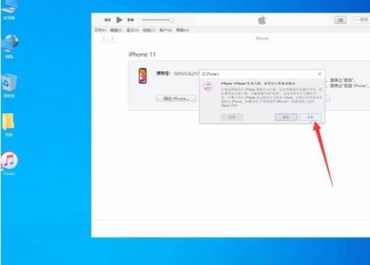Click the iPhone label in the header bar

point(262,38)
